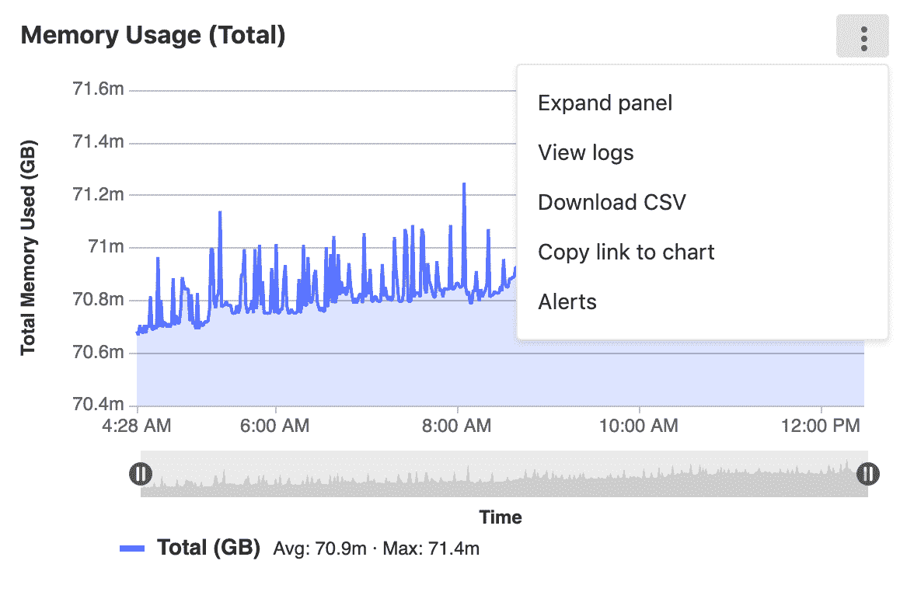This screenshot has height=592, width=914.
Task: Click the 6:00 AM time axis label
Action: pos(277,426)
